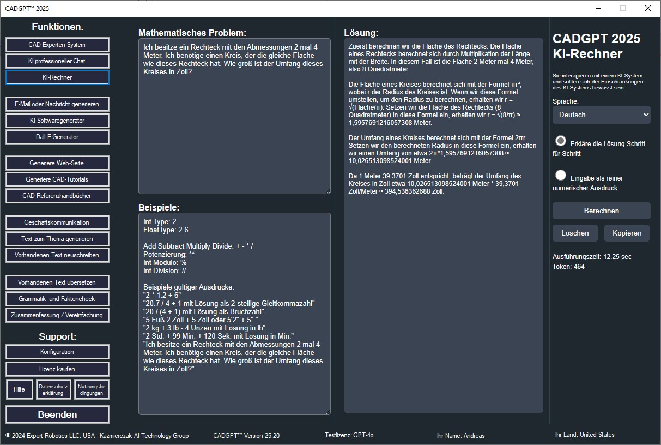Clear fields with Löschen button

tap(575, 233)
